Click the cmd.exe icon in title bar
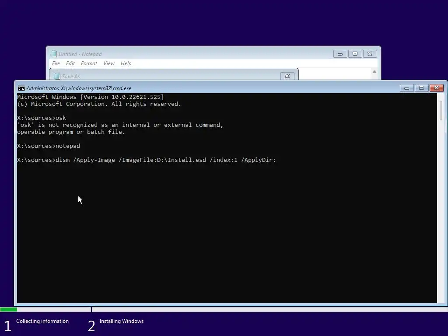The height and width of the screenshot is (336, 448). pos(21,88)
